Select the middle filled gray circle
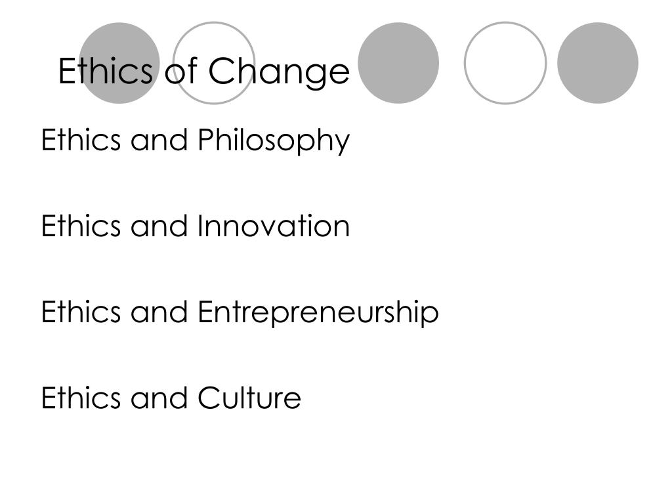Image resolution: width=672 pixels, height=504 pixels. point(398,63)
